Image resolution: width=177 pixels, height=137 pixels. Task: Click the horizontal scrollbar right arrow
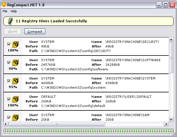[x=166, y=124]
